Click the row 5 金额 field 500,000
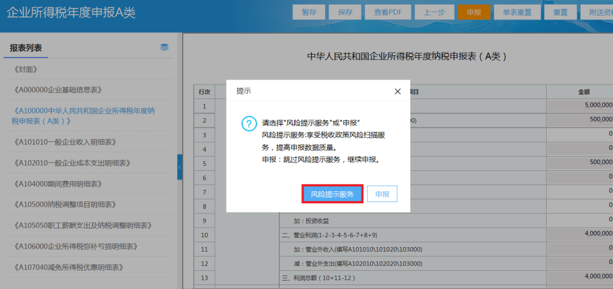The height and width of the screenshot is (289, 613). click(580, 162)
